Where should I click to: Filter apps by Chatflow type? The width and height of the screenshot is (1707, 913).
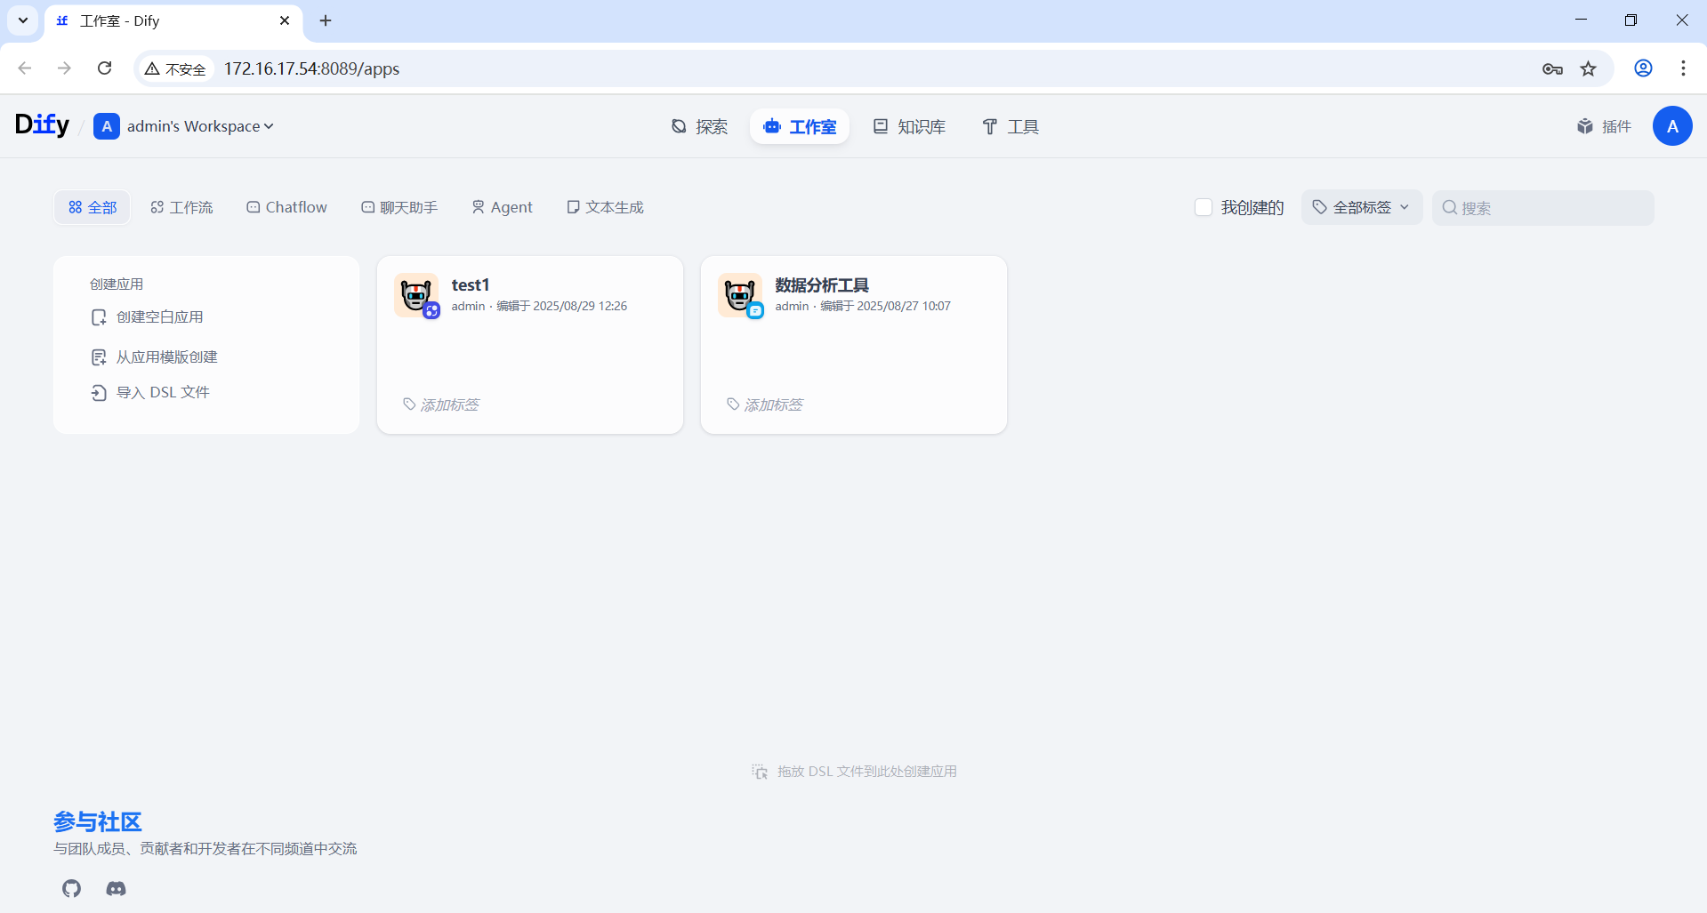point(286,207)
